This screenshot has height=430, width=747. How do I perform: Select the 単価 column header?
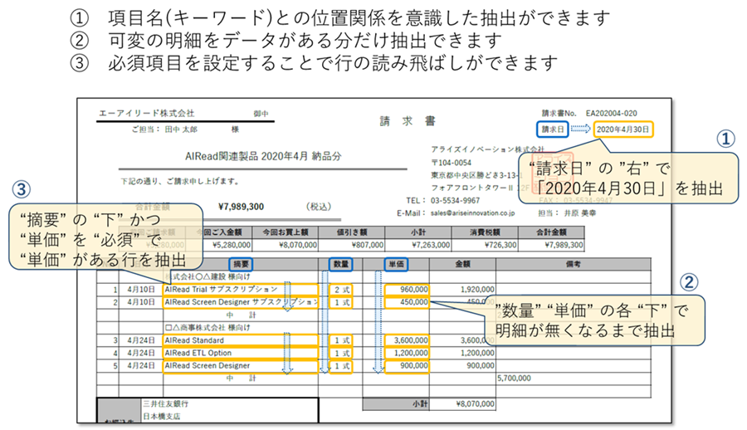397,264
